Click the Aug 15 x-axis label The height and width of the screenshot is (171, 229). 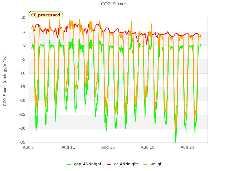108,147
